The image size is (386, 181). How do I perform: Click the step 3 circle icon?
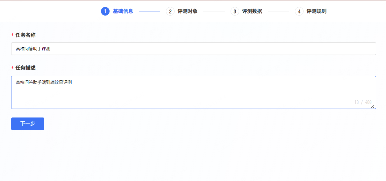pyautogui.click(x=235, y=11)
